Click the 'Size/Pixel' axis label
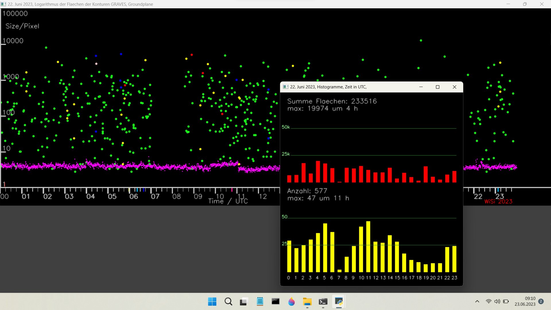Screen dimensions: 551x310 [x=22, y=26]
